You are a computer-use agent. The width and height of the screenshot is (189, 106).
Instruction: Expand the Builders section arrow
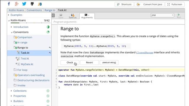click(x=11, y=101)
